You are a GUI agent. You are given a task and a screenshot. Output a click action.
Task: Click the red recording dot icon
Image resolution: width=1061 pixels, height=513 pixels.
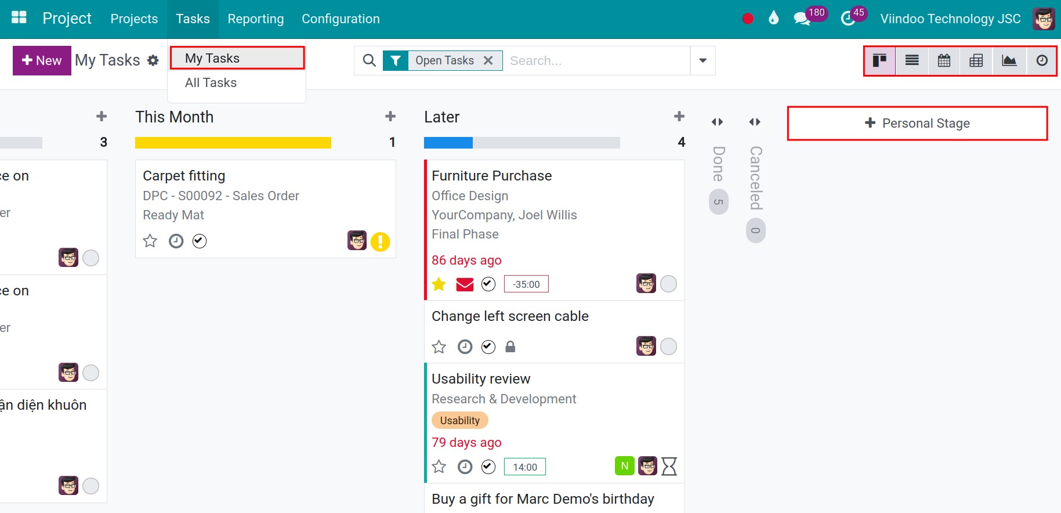pyautogui.click(x=748, y=19)
